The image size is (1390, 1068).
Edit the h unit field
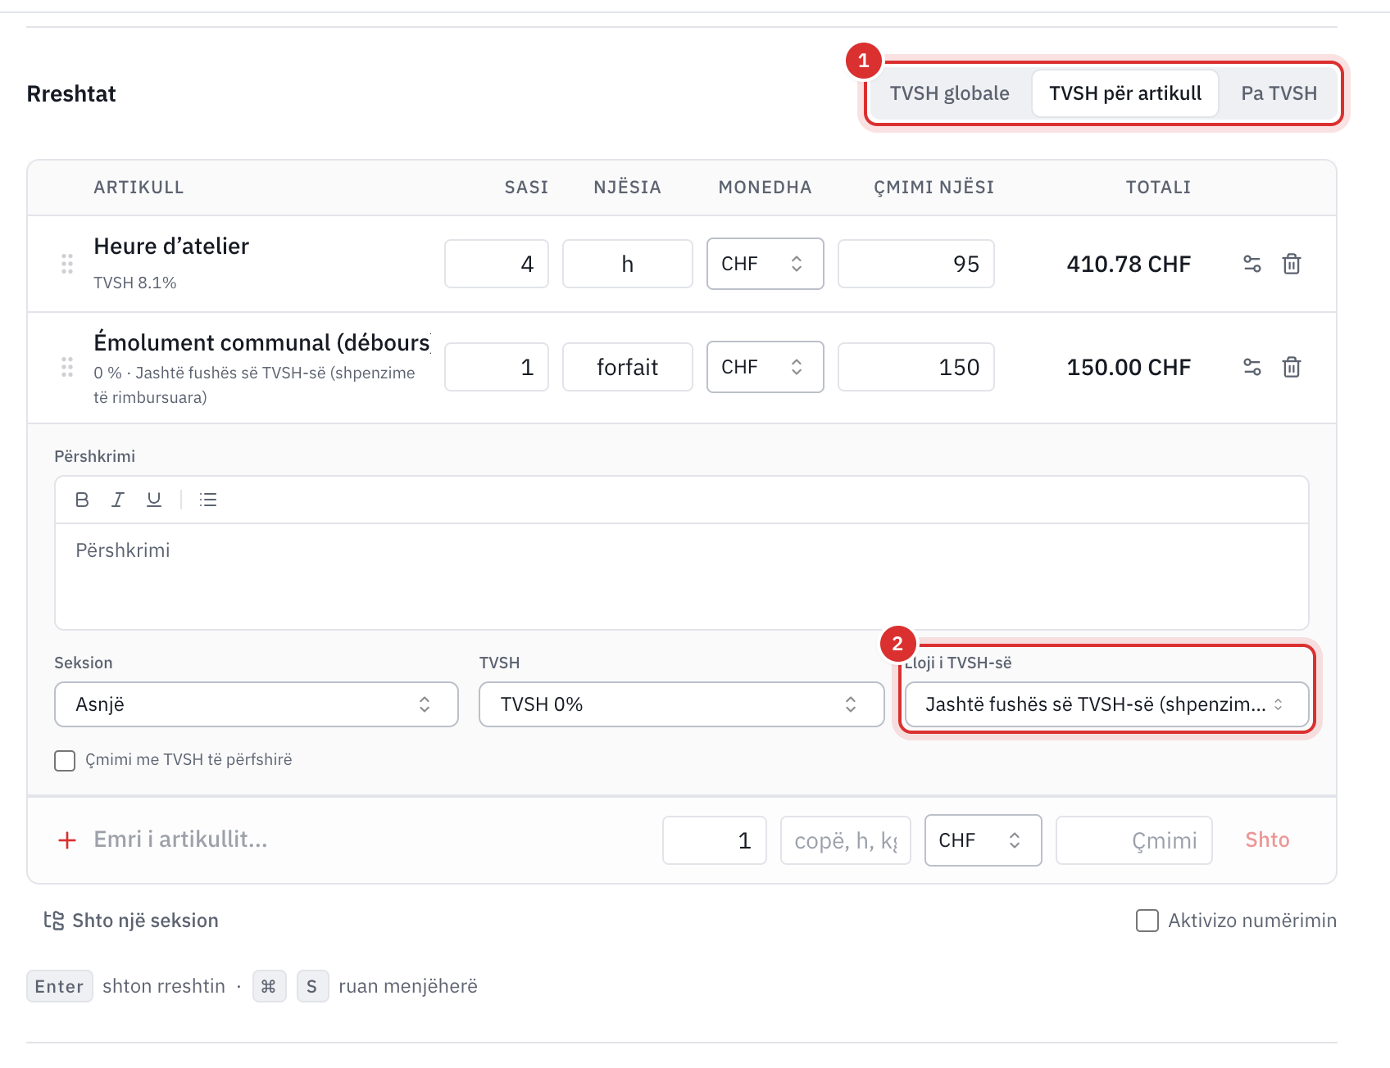628,264
